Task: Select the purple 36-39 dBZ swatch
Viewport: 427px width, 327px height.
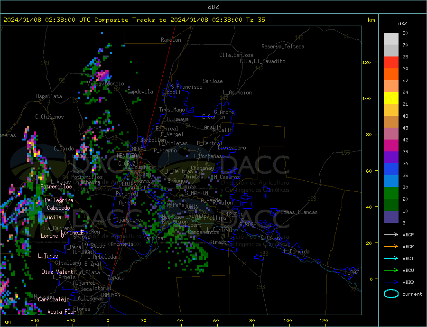Action: (391, 158)
